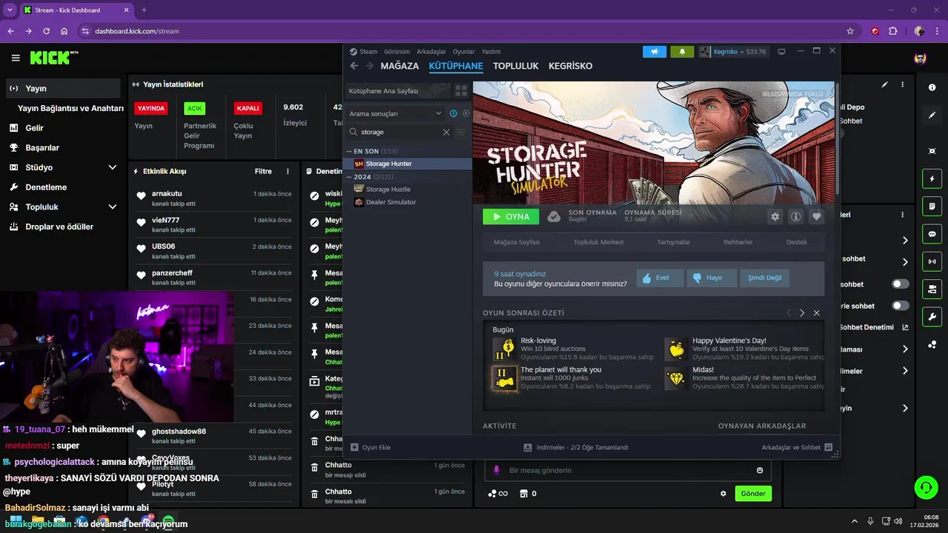The image size is (948, 533).
Task: Toggle the first sohbet switch
Action: coord(901,284)
